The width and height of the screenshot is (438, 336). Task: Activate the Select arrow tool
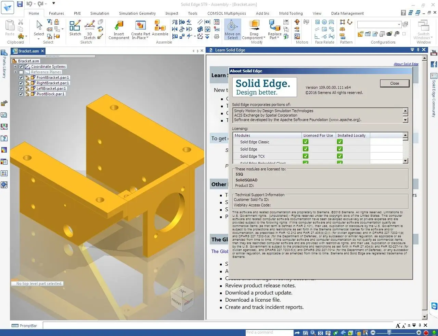point(39,26)
